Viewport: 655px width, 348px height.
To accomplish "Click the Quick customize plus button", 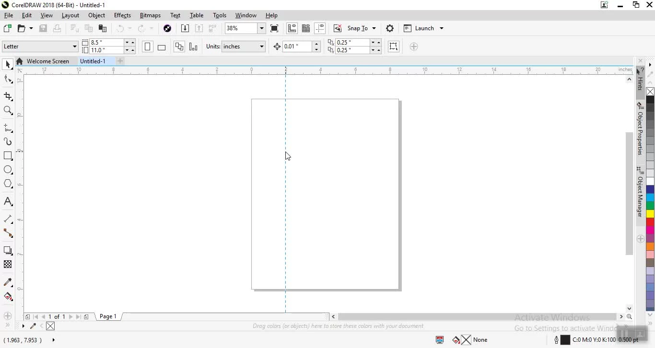I will 414,46.
